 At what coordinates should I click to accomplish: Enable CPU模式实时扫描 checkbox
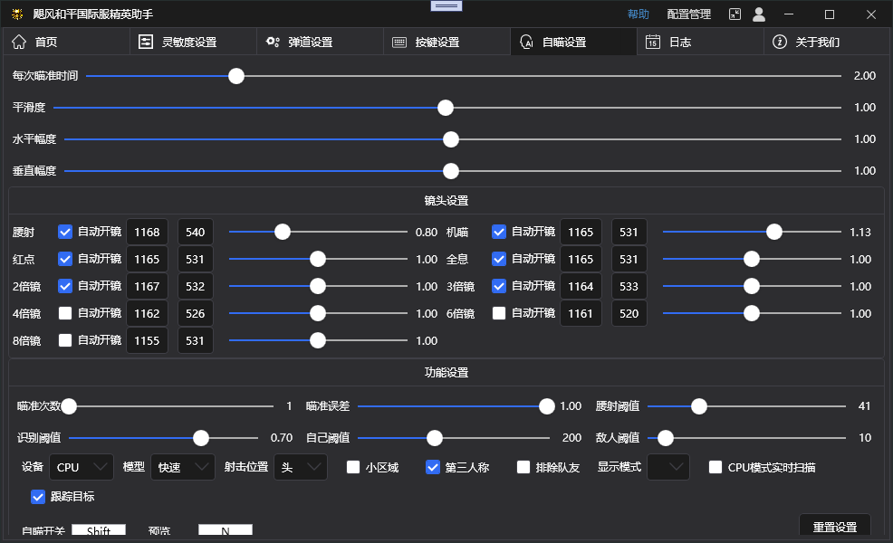pyautogui.click(x=715, y=467)
